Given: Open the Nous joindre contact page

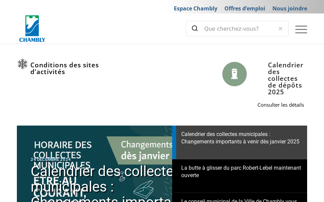Looking at the screenshot, I should pyautogui.click(x=290, y=8).
